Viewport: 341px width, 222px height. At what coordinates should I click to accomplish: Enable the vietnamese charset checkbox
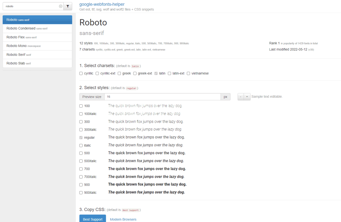click(188, 73)
